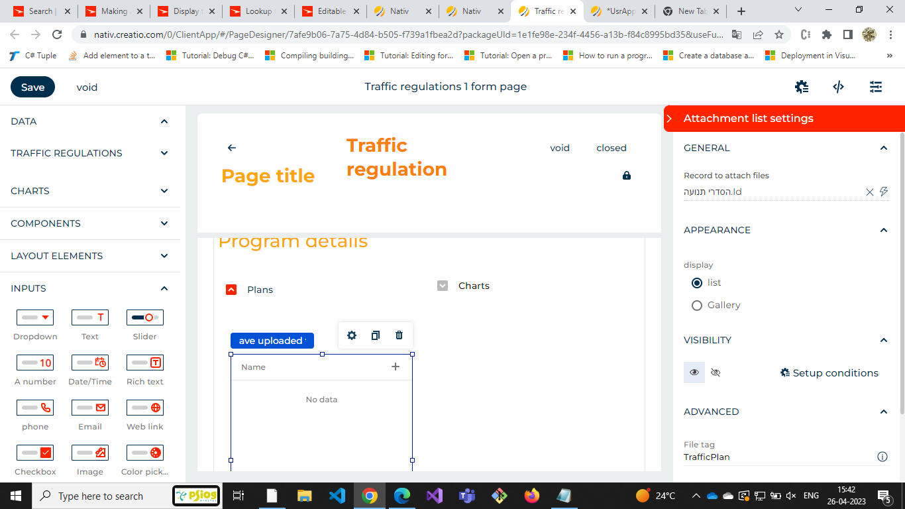The width and height of the screenshot is (905, 509).
Task: Collapse the GENERAL settings group
Action: pos(883,148)
